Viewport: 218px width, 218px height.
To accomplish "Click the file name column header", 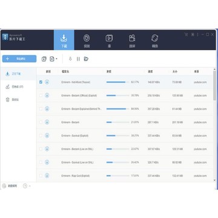I will click(65, 71).
